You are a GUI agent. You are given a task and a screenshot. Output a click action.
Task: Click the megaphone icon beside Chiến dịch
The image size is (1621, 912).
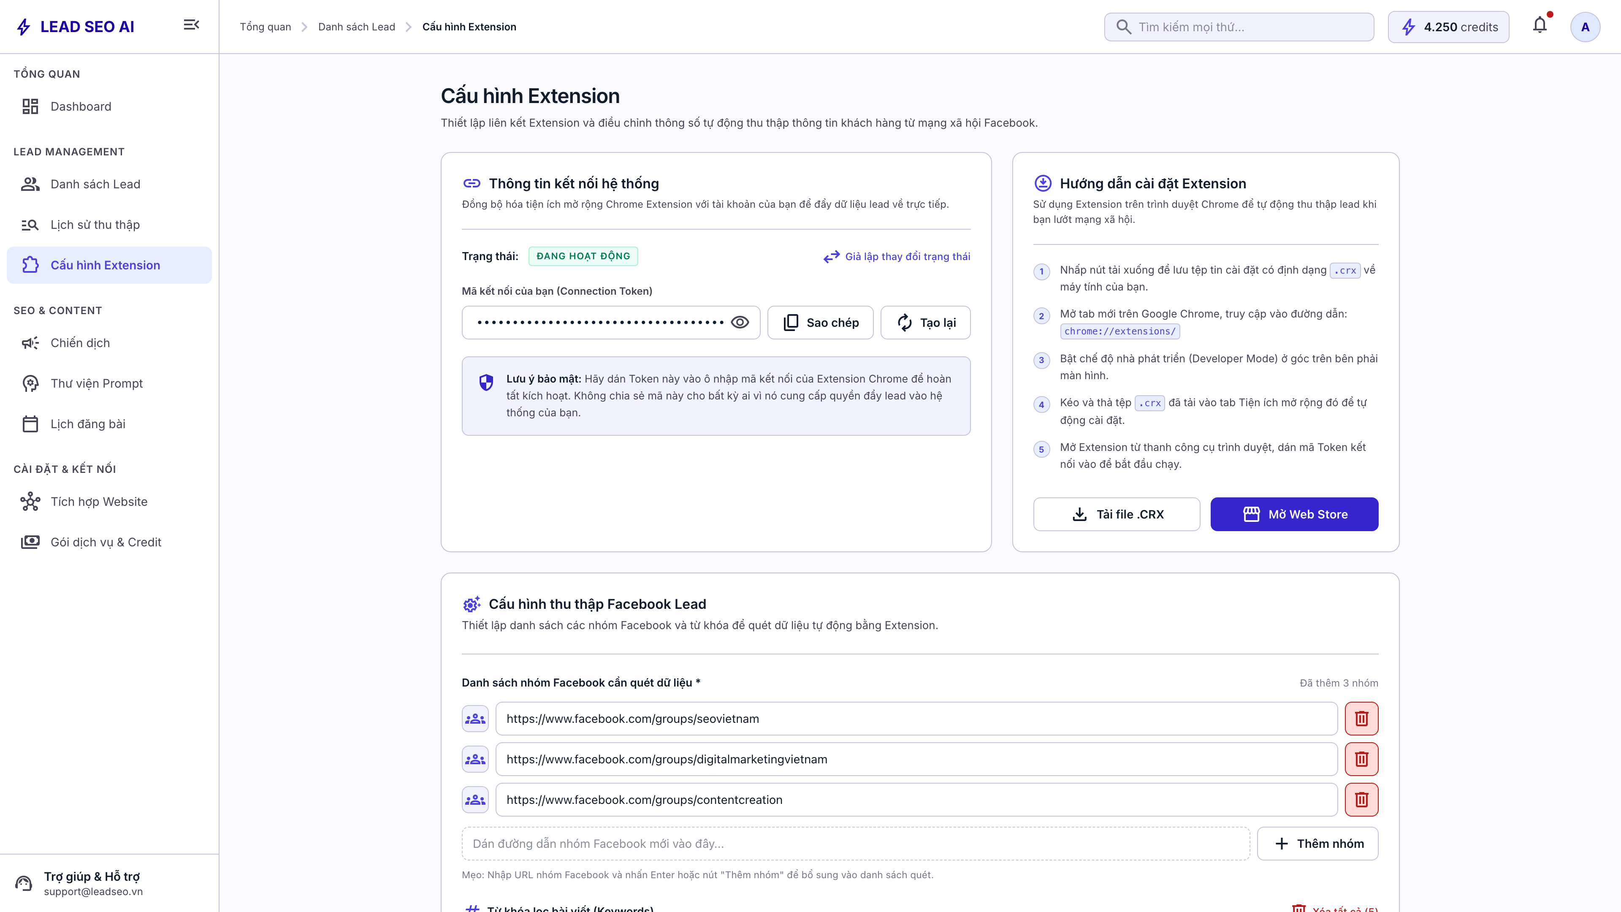tap(30, 343)
